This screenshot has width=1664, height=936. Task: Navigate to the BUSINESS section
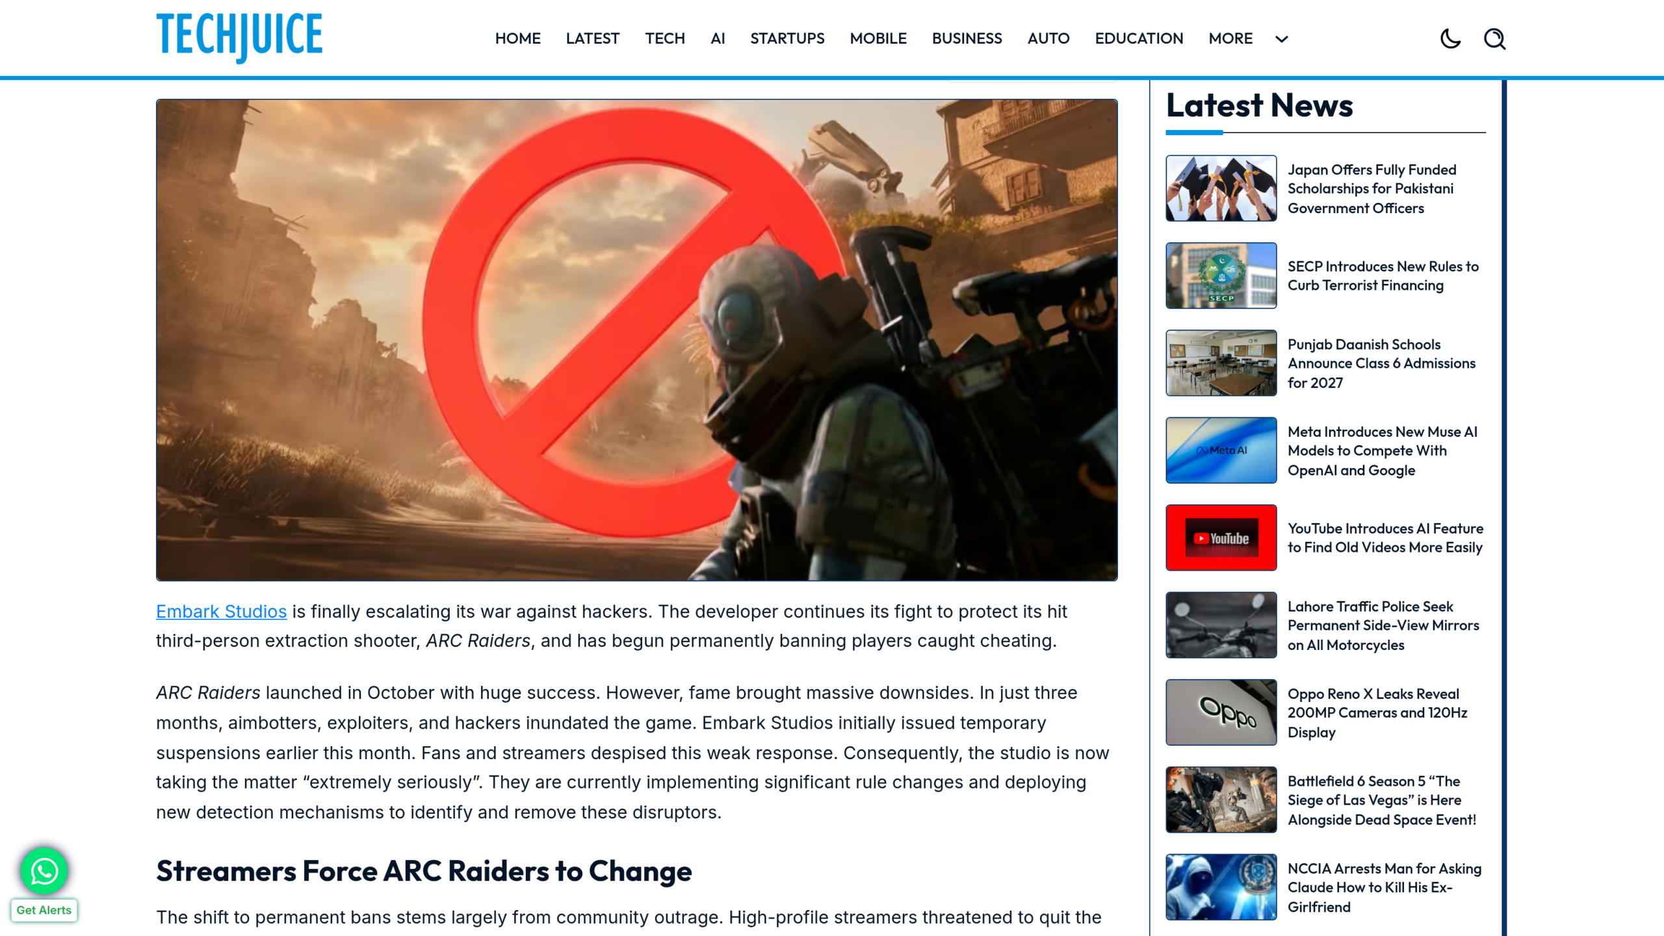coord(967,38)
